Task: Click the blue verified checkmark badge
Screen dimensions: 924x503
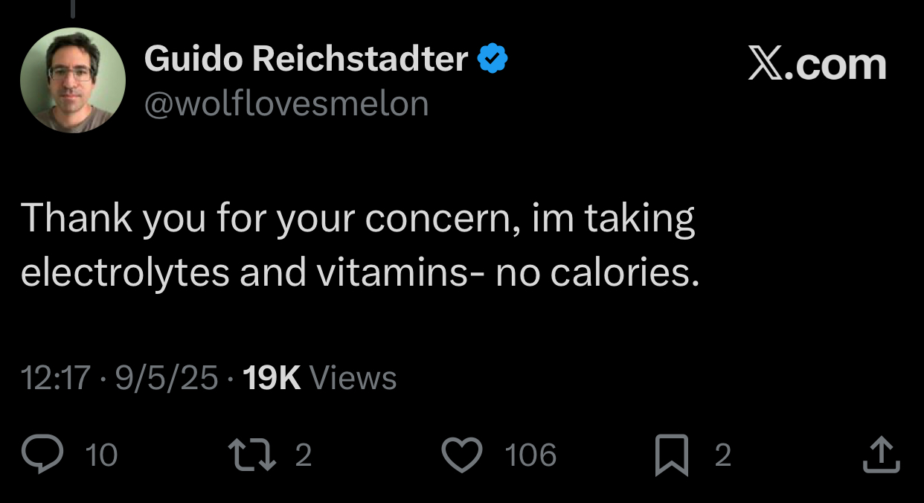Action: [493, 59]
